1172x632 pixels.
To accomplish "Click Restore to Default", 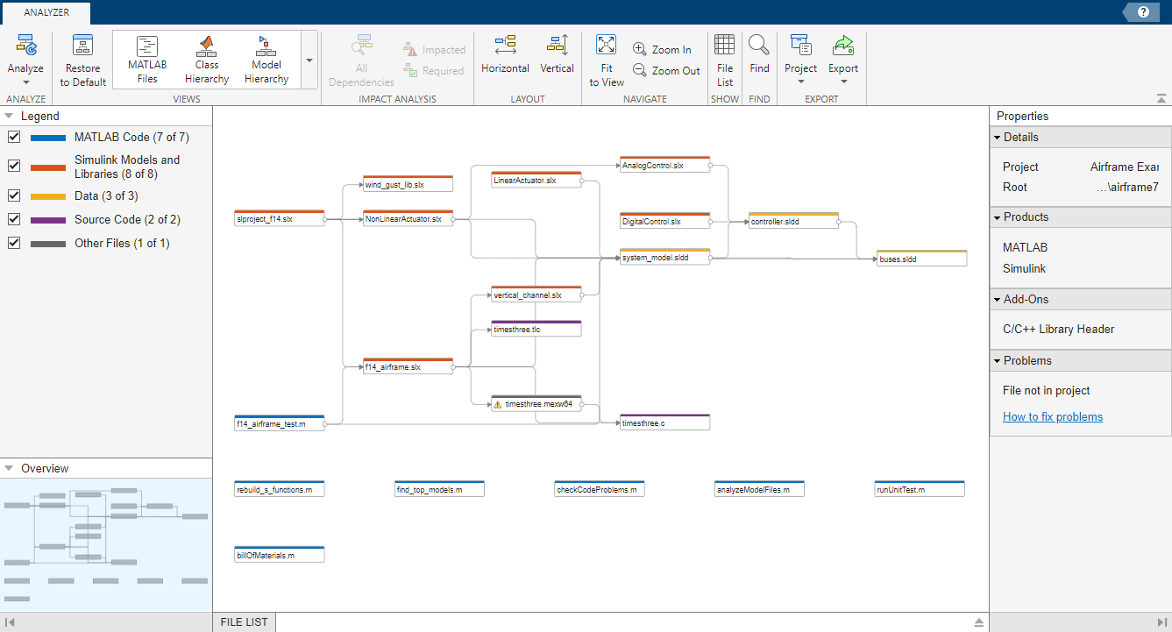I will (82, 59).
